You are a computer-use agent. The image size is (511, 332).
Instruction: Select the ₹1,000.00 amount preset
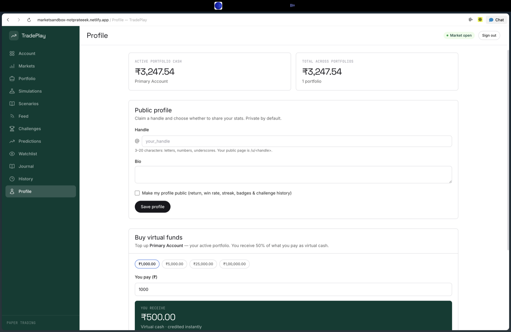tap(147, 264)
